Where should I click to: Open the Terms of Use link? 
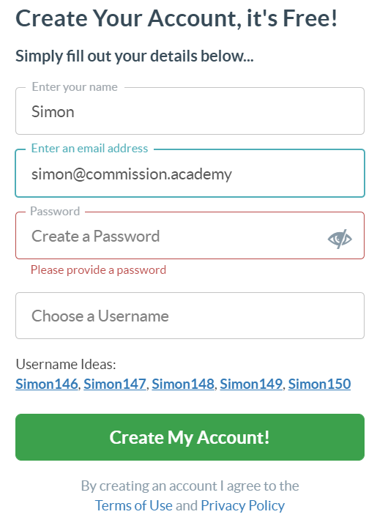[134, 505]
